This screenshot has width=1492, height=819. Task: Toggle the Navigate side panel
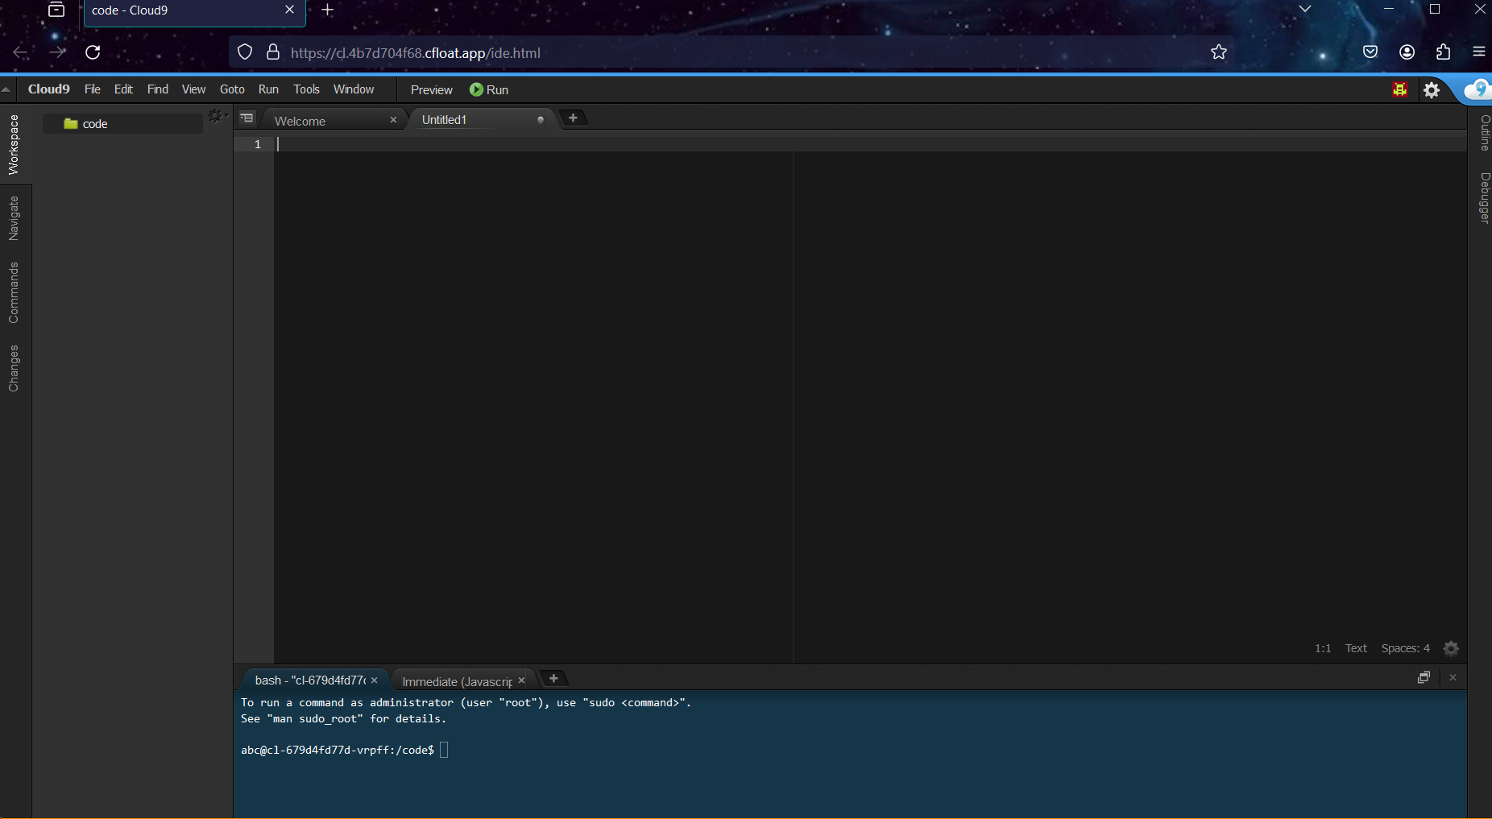pyautogui.click(x=14, y=218)
